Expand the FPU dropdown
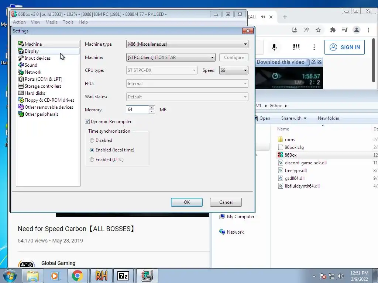Screen dimensions: 378x283 tap(187, 84)
